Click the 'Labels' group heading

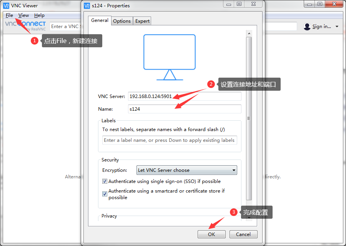[108, 120]
